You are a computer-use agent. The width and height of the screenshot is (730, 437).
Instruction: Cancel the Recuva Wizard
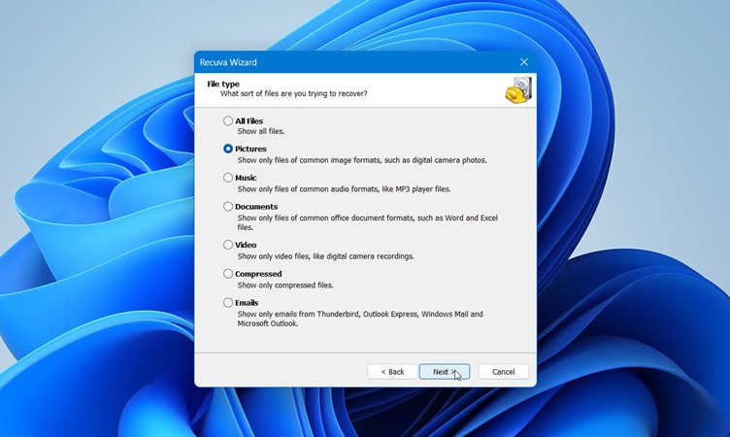click(503, 372)
